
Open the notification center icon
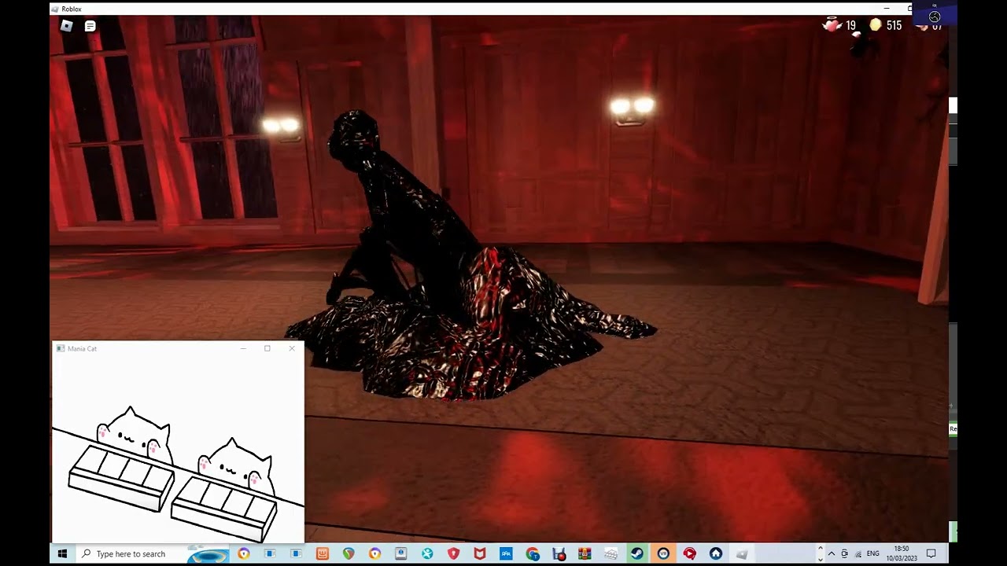point(931,553)
